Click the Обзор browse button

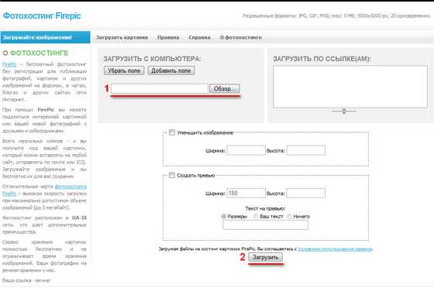225,88
